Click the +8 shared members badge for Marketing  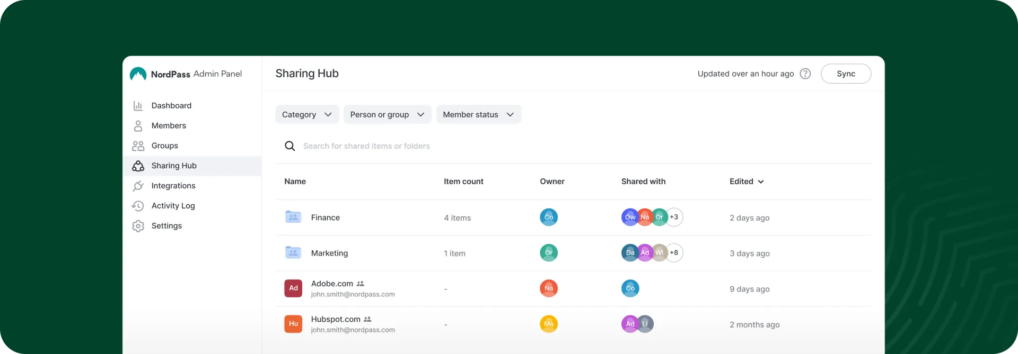[x=674, y=253]
